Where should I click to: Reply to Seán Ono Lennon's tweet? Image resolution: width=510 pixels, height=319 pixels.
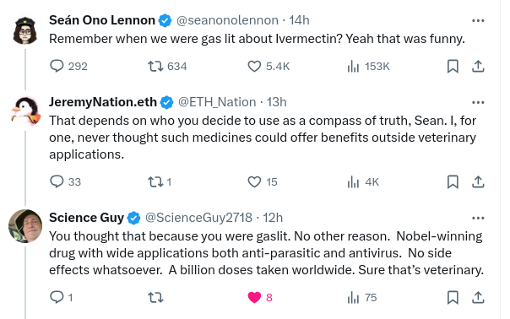57,67
